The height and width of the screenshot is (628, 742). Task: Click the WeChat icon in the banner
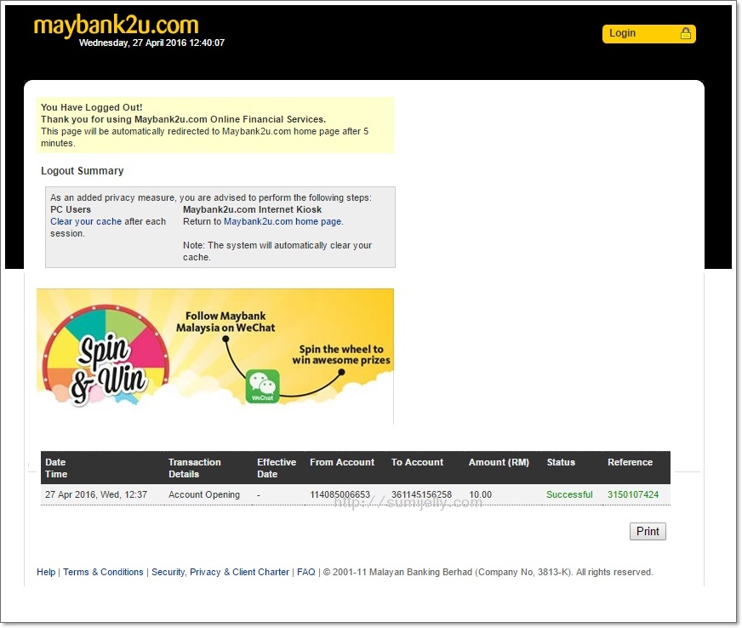tap(262, 386)
